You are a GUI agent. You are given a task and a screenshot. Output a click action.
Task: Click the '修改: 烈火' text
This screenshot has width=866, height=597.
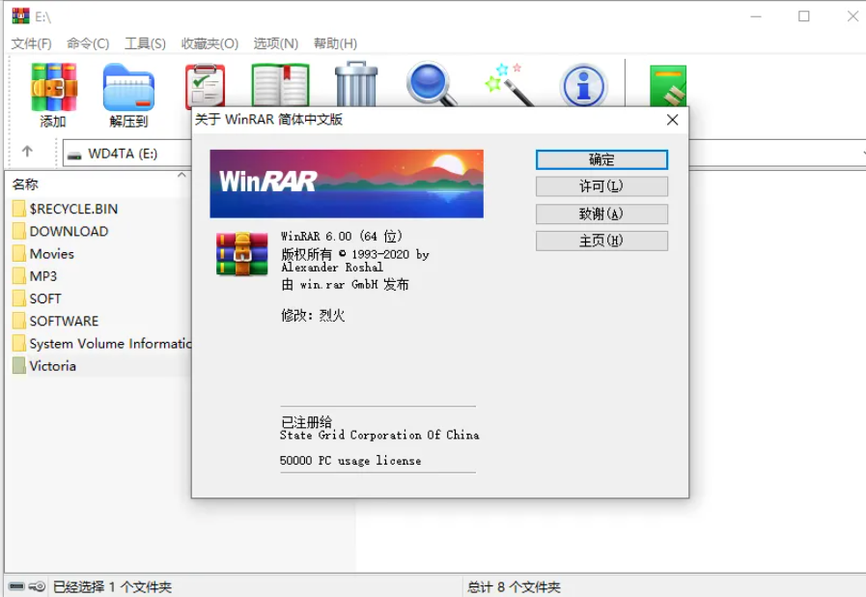point(313,315)
